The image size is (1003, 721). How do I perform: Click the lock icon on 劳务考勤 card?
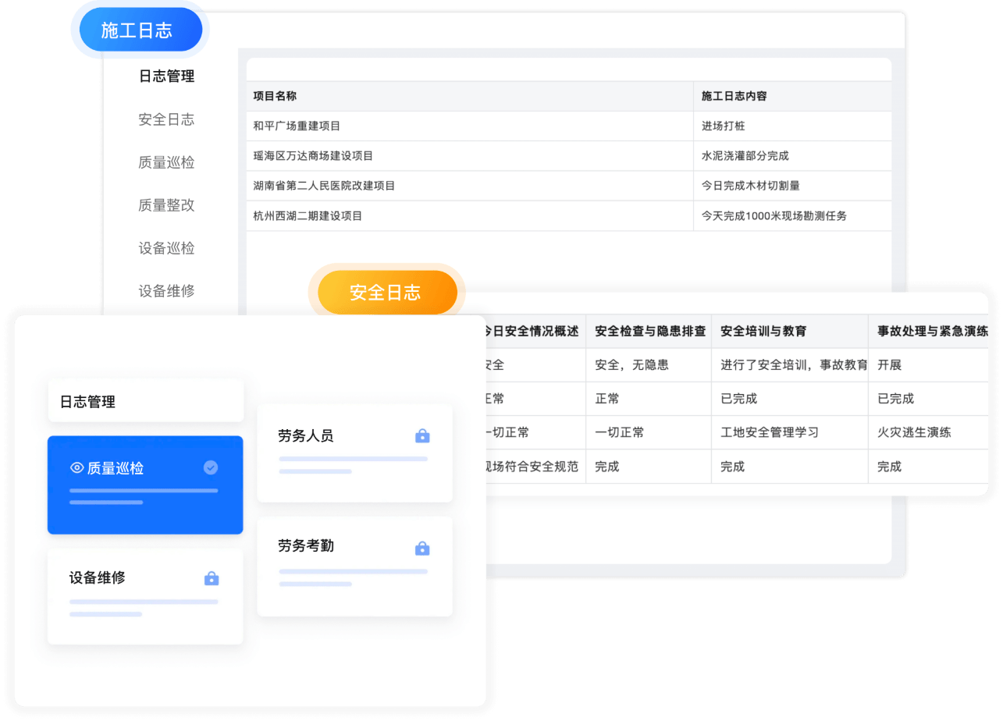[422, 548]
